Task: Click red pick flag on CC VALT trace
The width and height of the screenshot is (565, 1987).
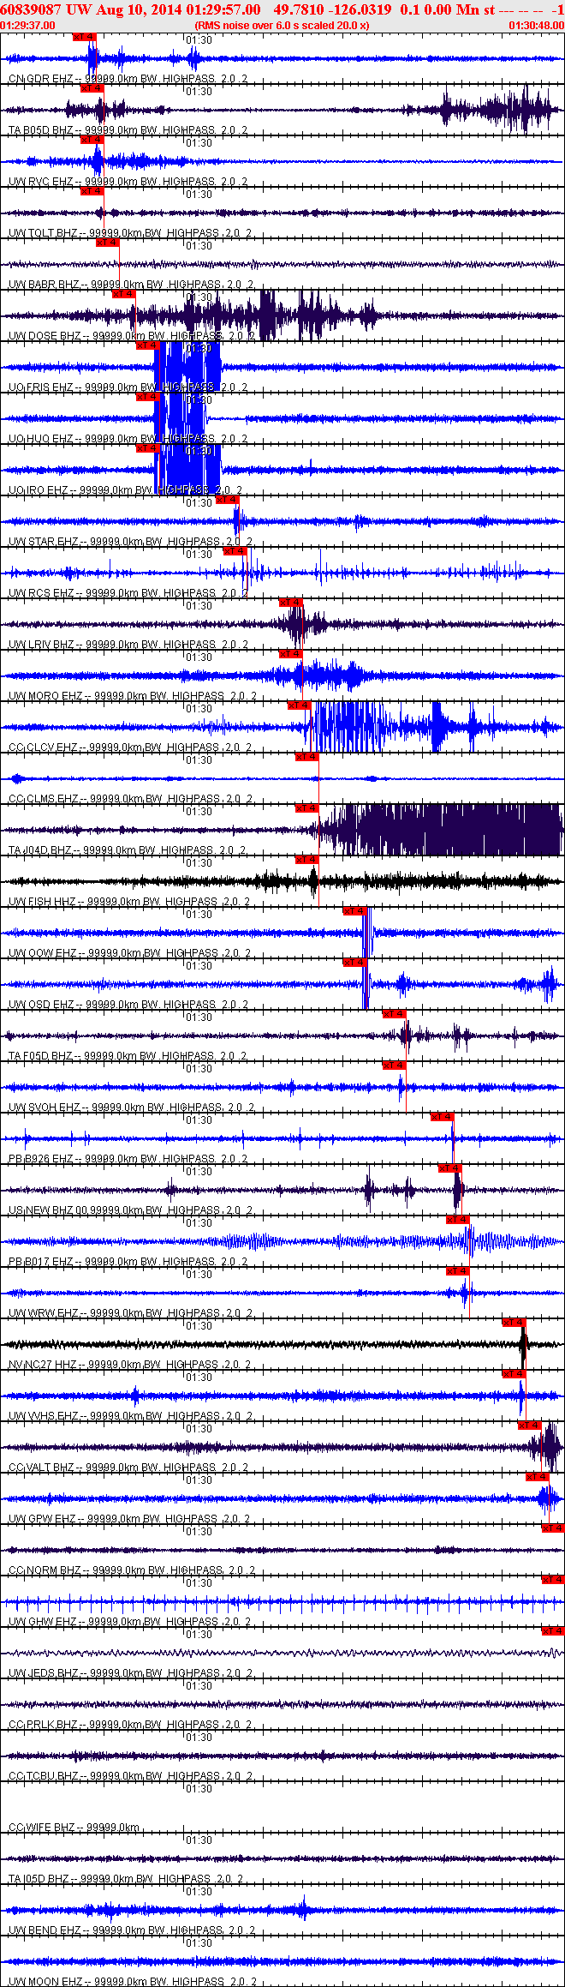Action: [x=530, y=1426]
